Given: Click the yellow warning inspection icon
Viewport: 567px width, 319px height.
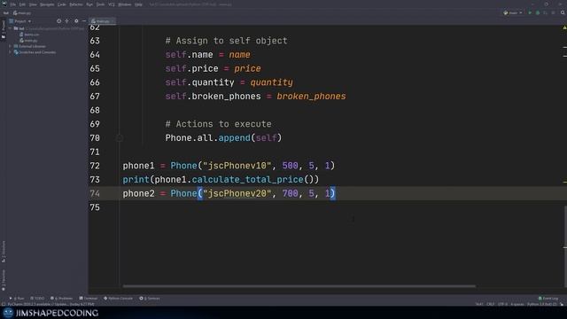Looking at the screenshot, I should [564, 27].
